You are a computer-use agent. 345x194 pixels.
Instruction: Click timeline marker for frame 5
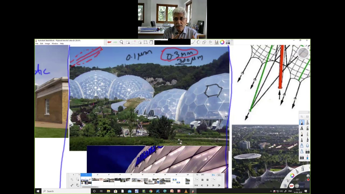click(131, 175)
